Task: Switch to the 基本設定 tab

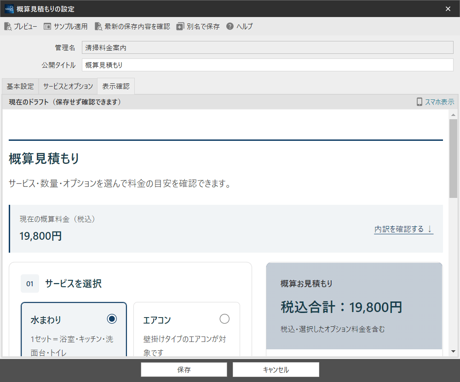Action: 20,87
